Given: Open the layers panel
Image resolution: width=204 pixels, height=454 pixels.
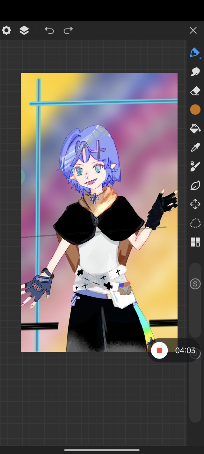Looking at the screenshot, I should coord(24,30).
